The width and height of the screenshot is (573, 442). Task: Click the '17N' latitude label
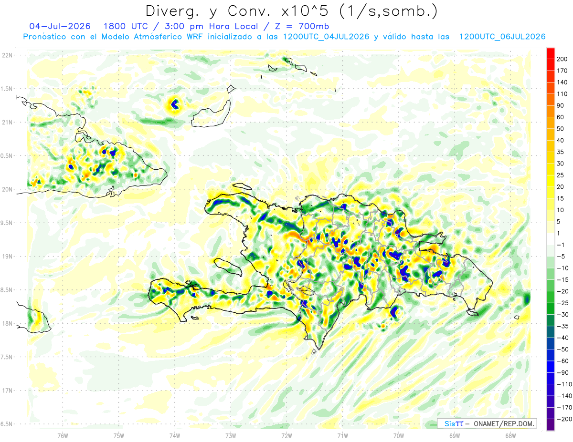[8, 391]
